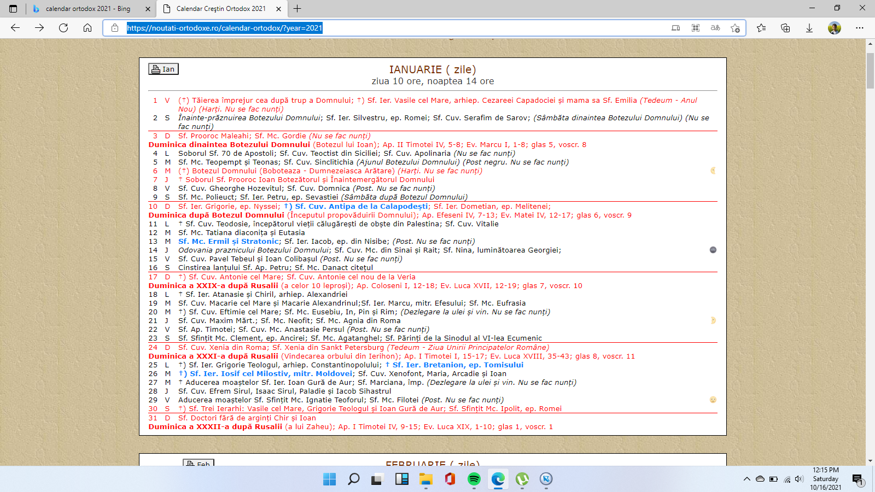Open the Widgets panel from the taskbar
Viewport: 875px width, 492px height.
point(402,479)
